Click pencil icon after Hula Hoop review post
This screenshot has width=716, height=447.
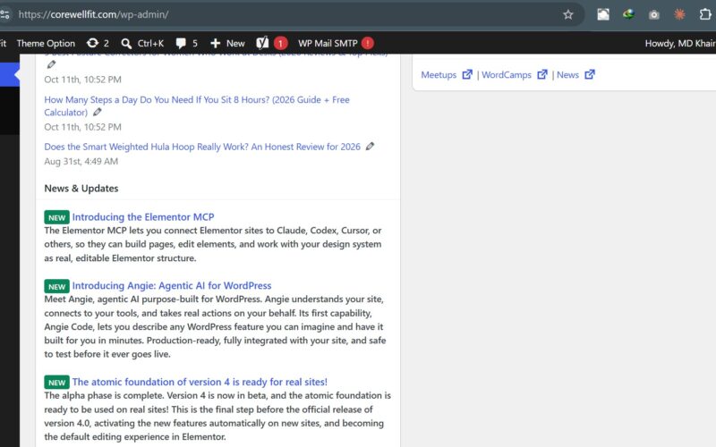point(370,147)
